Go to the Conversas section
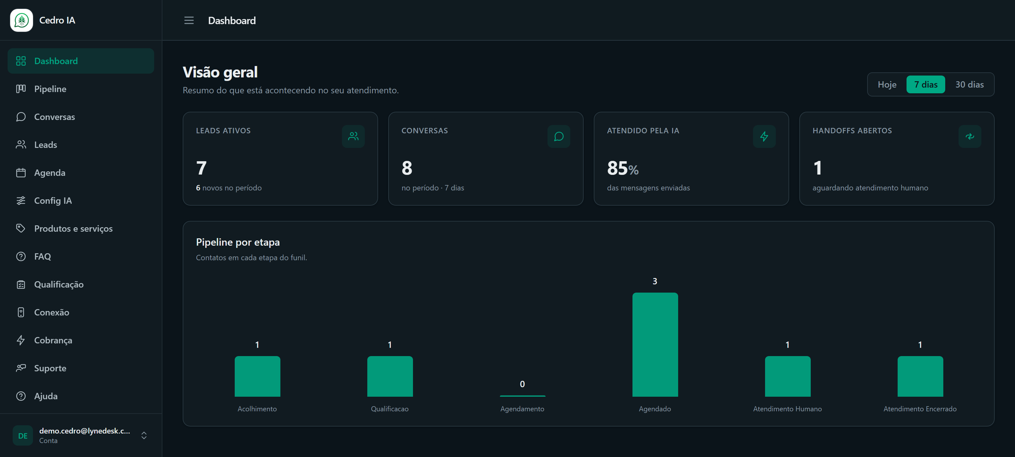 [x=81, y=117]
